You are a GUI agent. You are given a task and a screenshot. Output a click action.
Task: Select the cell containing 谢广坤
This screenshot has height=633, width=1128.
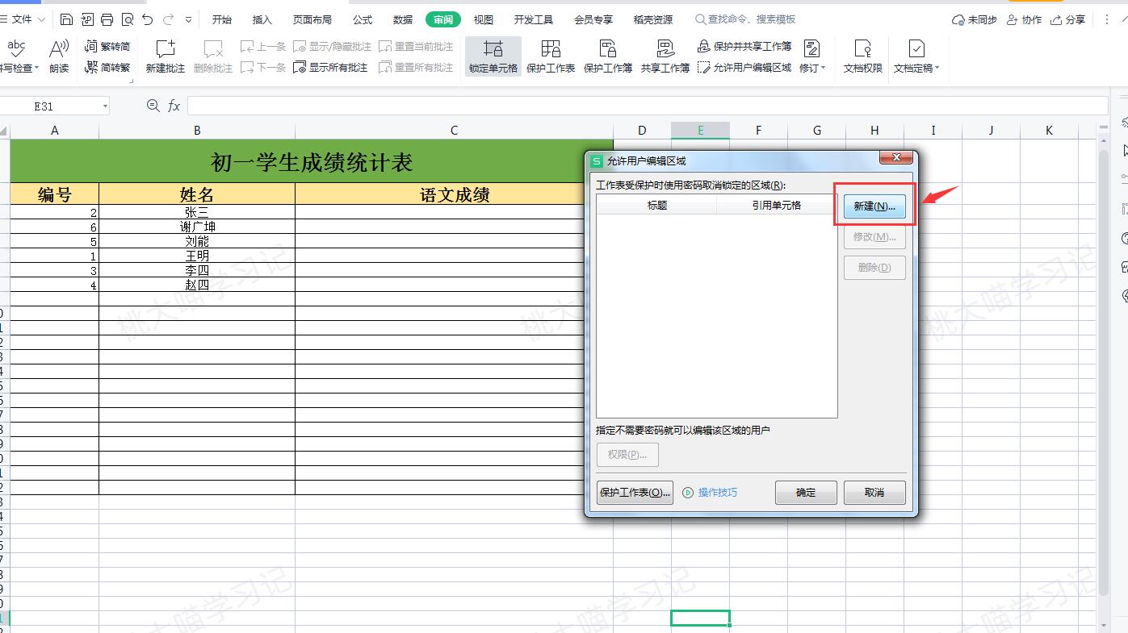(x=197, y=227)
